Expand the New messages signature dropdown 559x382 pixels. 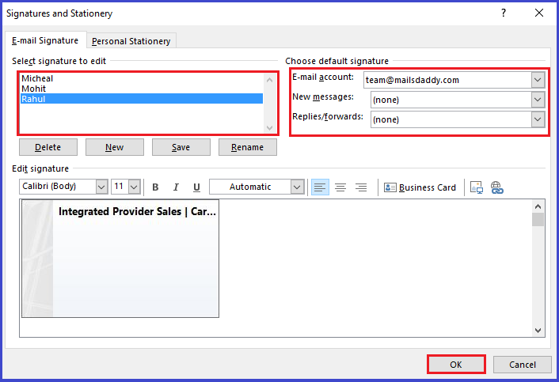pos(538,100)
